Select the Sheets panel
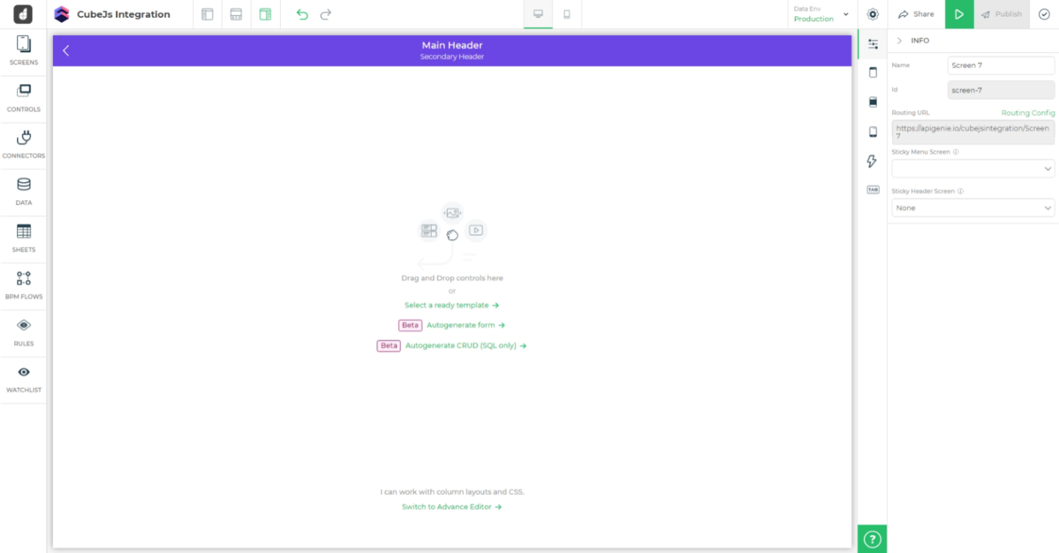1059x553 pixels. pos(23,237)
